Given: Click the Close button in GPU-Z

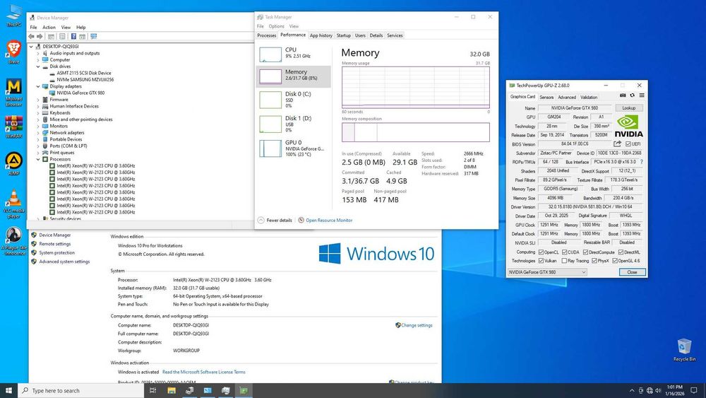Looking at the screenshot, I should pos(632,272).
